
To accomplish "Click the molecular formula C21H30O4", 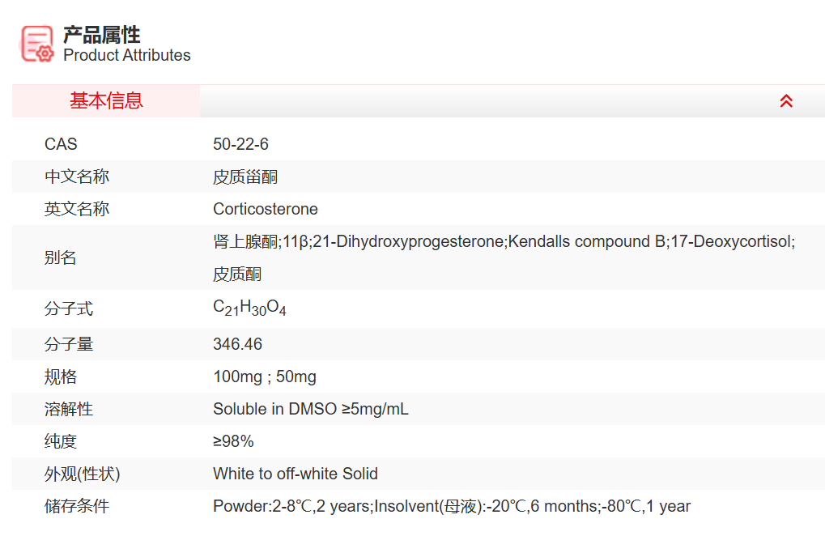I will click(249, 308).
